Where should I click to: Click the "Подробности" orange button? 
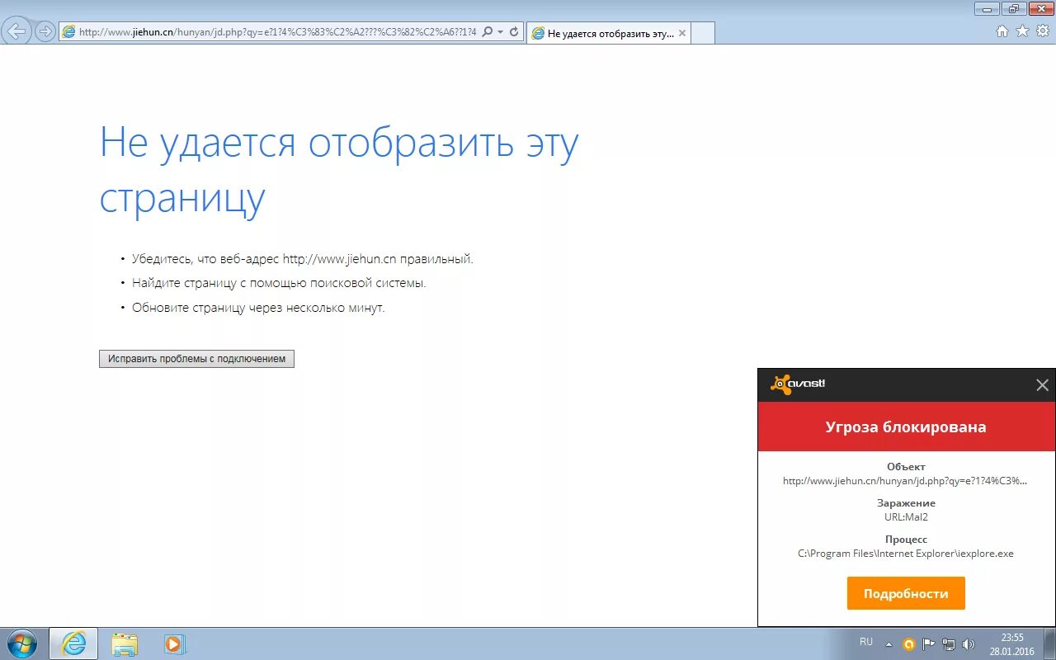click(x=906, y=593)
